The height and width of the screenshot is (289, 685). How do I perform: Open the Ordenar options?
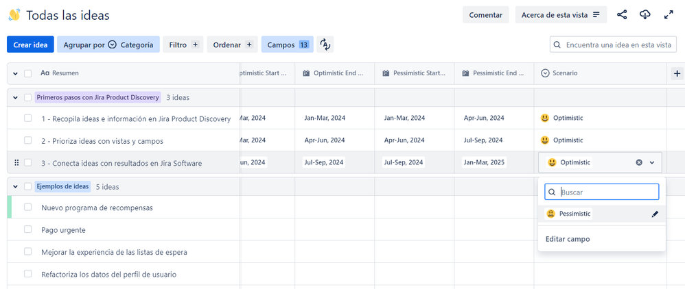pyautogui.click(x=233, y=45)
